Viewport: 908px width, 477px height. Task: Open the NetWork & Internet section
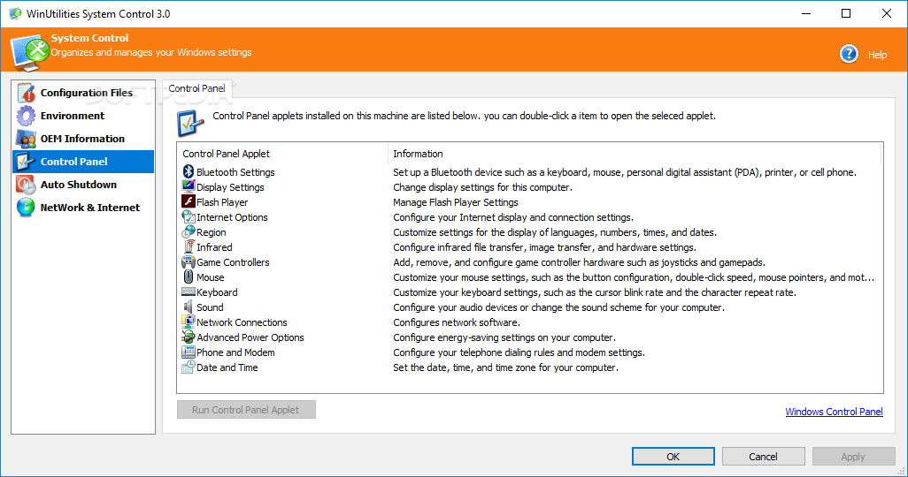pos(83,208)
